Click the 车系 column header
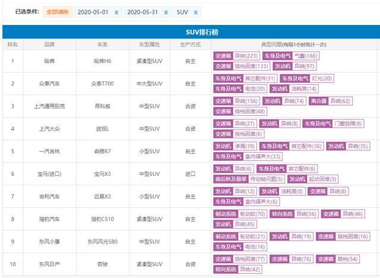The height and width of the screenshot is (278, 380). coord(103,45)
